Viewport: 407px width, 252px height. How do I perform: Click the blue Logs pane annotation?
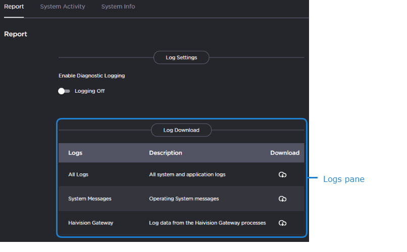(343, 179)
